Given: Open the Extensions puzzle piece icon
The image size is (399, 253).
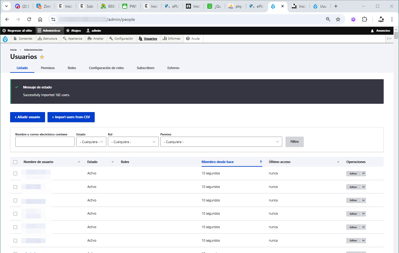Looking at the screenshot, I should click(364, 19).
